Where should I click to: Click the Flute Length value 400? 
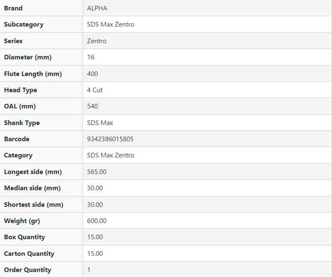click(93, 74)
